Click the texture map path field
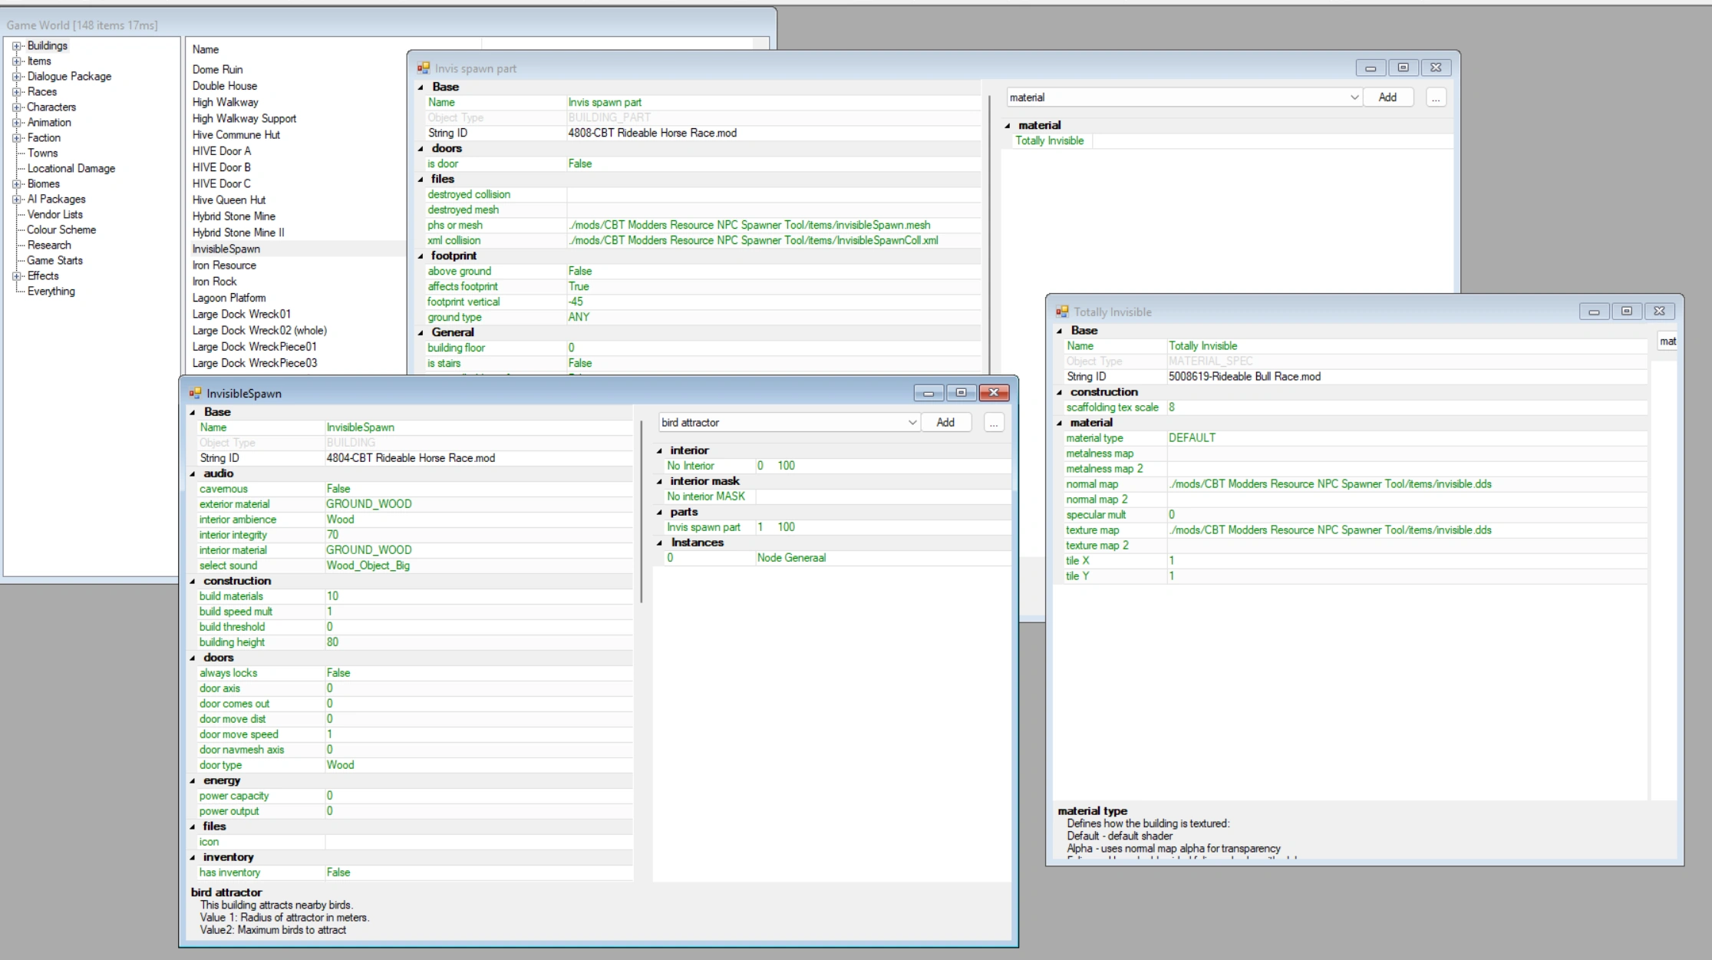Viewport: 1712px width, 960px height. [x=1329, y=530]
